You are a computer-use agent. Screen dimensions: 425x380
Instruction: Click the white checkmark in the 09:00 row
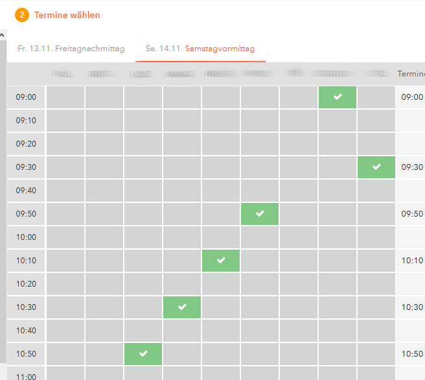pyautogui.click(x=338, y=97)
